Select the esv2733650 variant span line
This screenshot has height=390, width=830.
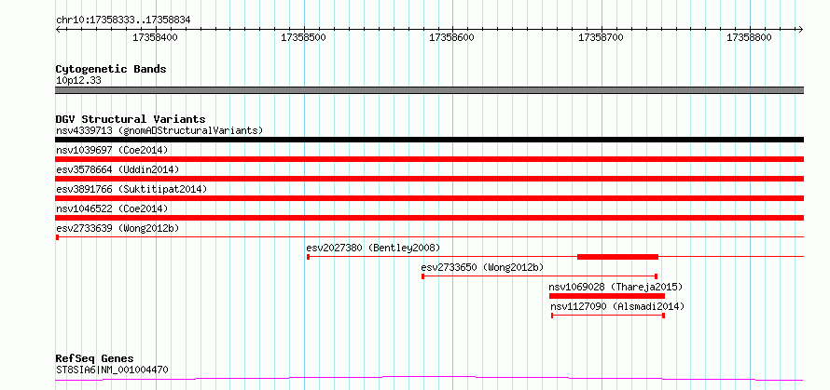click(x=539, y=276)
